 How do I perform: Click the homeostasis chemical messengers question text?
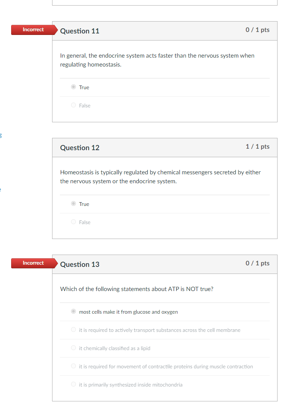160,177
